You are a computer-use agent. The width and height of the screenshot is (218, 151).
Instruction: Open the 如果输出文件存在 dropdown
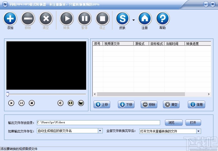pyautogui.click(x=100, y=131)
